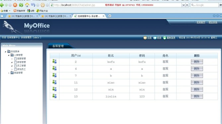Open 添加员工 in the tree menu

coord(22,69)
